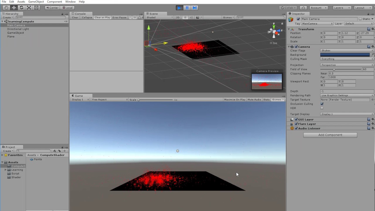Select the Hand tool in toolbar
Viewport: 375px width, 211px height.
tap(6, 8)
